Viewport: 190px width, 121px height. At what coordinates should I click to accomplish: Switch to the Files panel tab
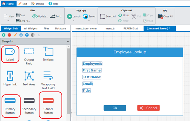click(x=46, y=28)
